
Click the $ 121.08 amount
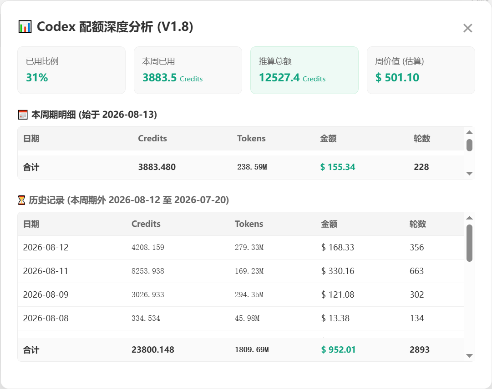point(338,295)
